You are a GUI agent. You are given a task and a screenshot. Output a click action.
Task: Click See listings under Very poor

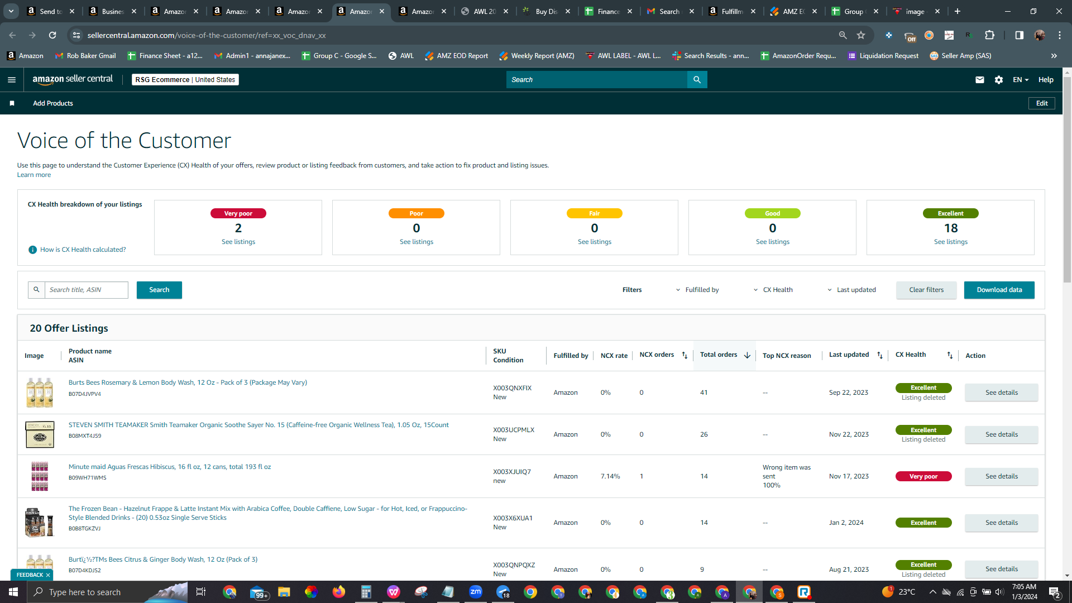coord(238,242)
